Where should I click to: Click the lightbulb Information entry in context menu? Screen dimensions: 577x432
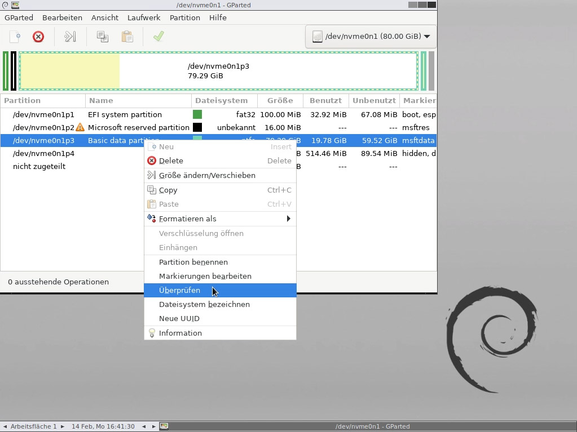click(180, 333)
